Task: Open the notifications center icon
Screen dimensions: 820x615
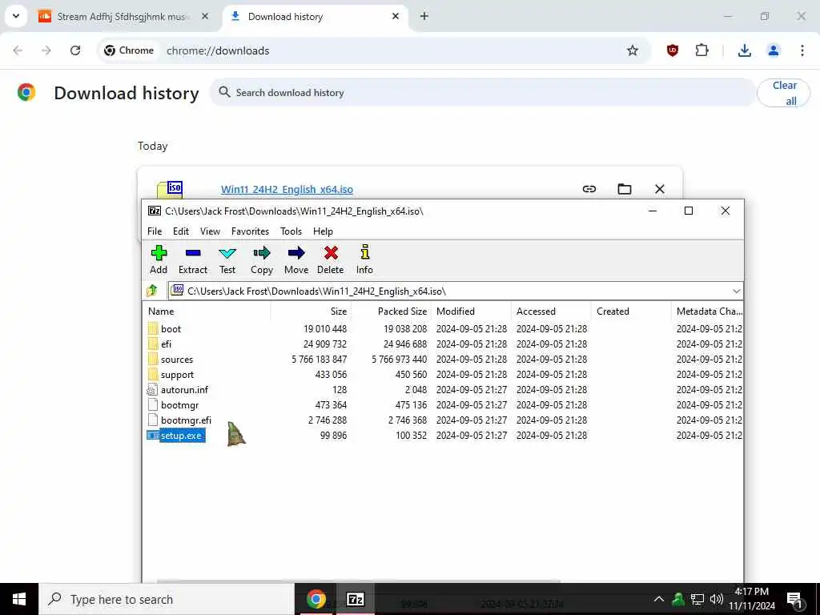Action: (795, 600)
